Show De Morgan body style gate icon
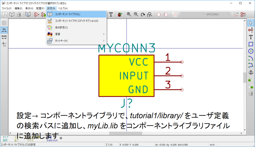 (165, 14)
